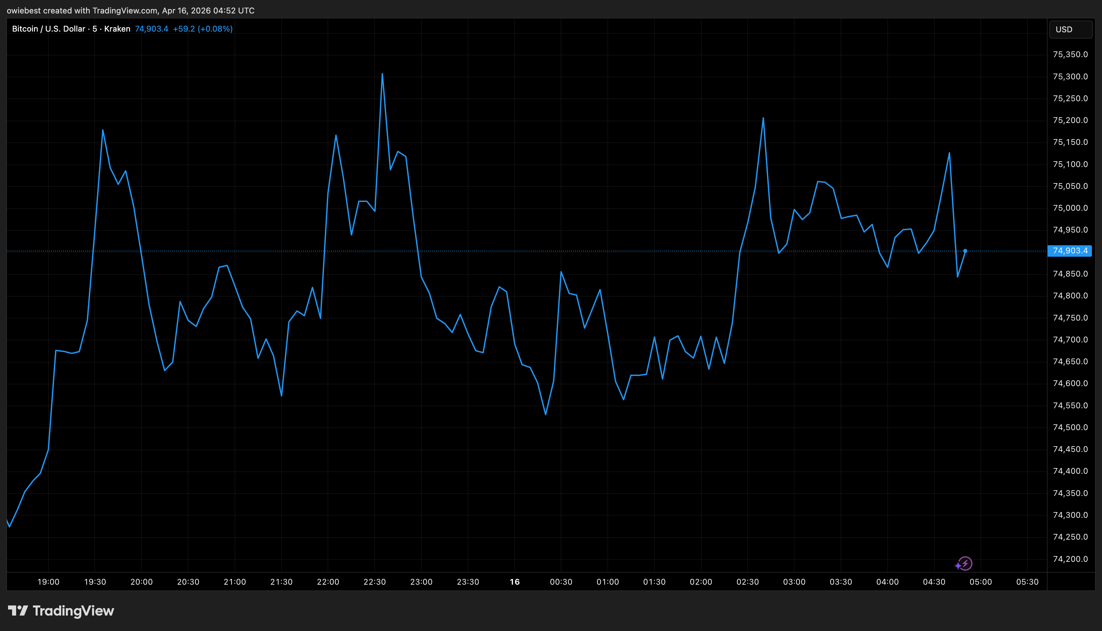Screen dimensions: 1102x631
Task: Click the 74,200.0 label at the bottom of the price scale
Action: (x=1071, y=559)
